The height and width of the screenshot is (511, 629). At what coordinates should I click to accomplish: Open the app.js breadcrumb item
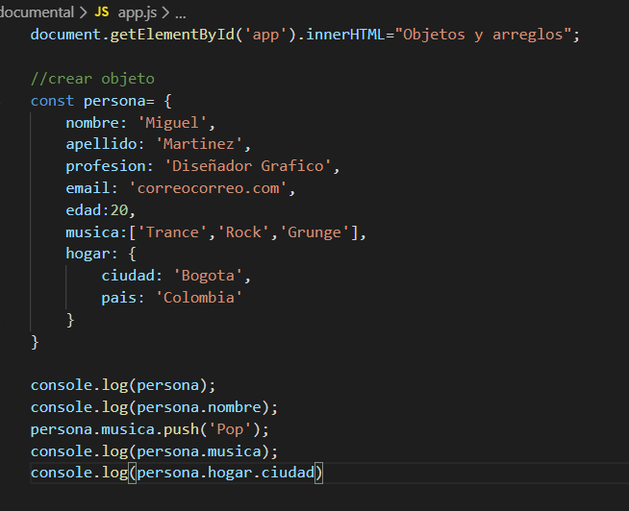(138, 12)
